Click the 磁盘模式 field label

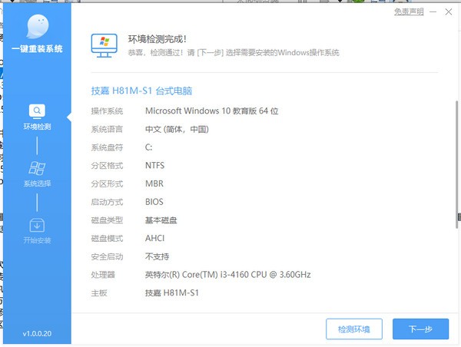click(107, 238)
